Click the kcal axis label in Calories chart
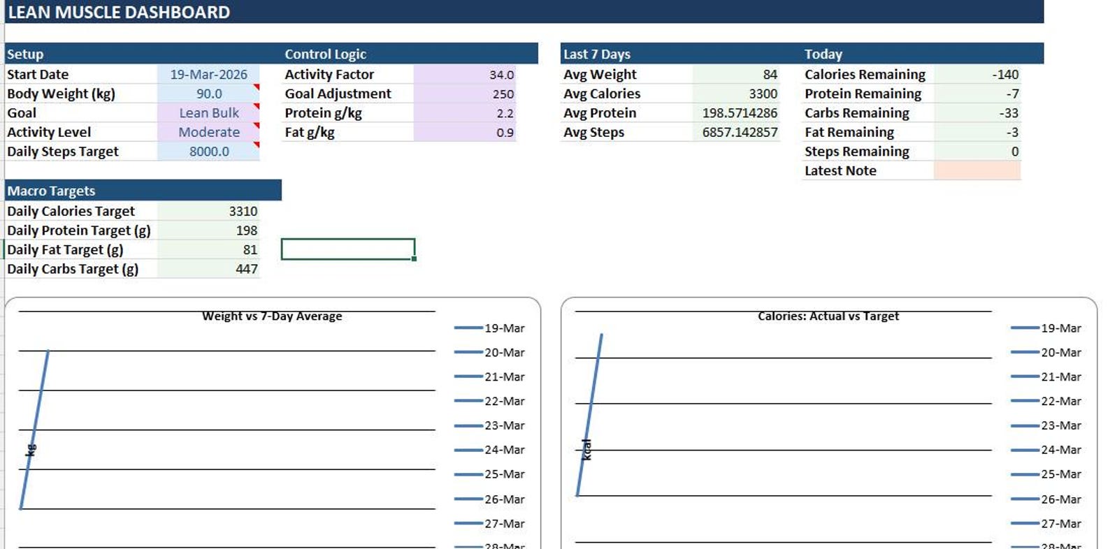 click(x=586, y=449)
